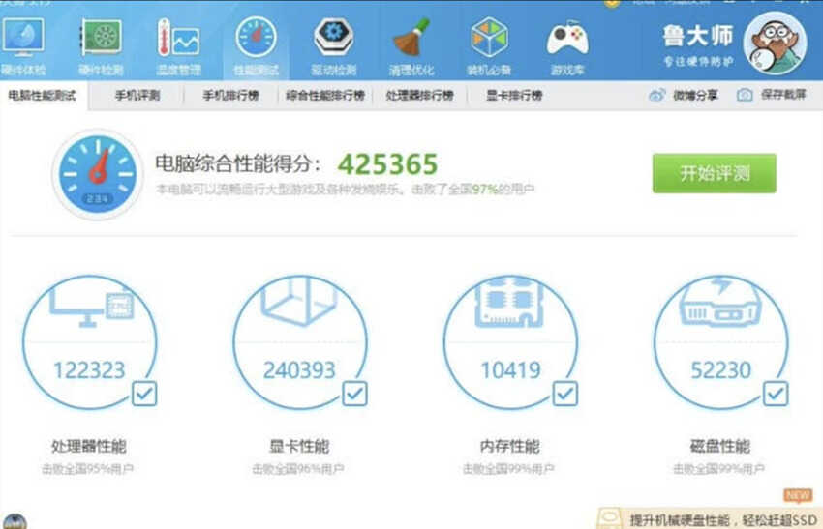Image resolution: width=823 pixels, height=529 pixels.
Task: Click the green 开始评测 button
Action: tap(715, 173)
